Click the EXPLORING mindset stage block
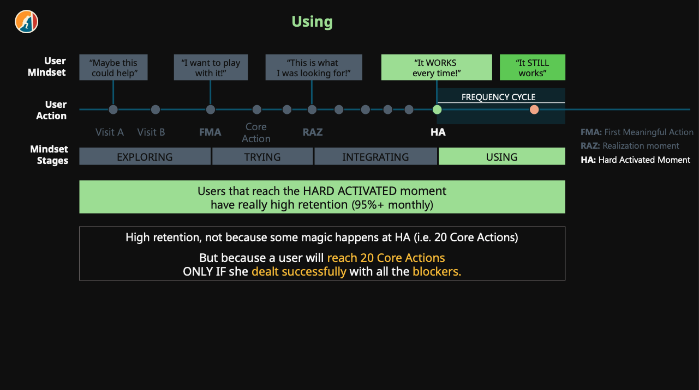This screenshot has height=390, width=699. 145,157
